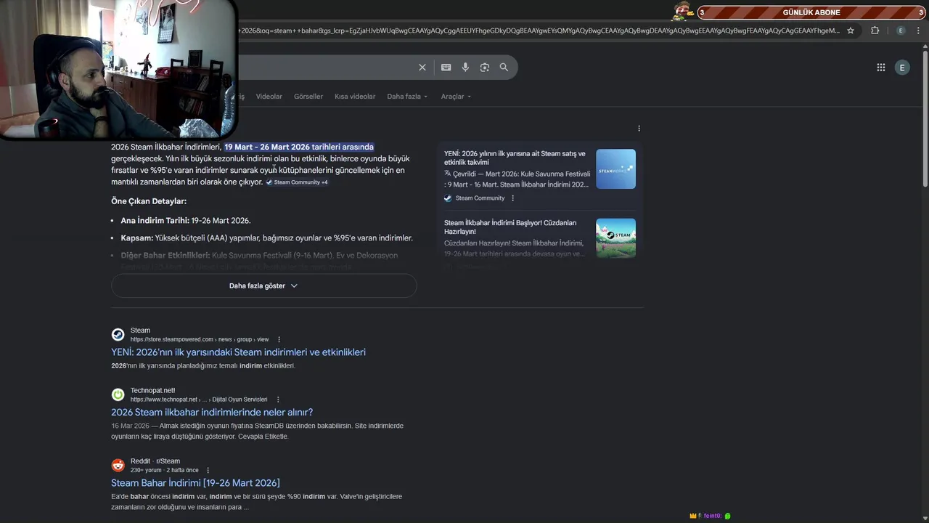Viewport: 929px width, 523px height.
Task: Click the Steam spring sale thumbnail
Action: [x=615, y=238]
